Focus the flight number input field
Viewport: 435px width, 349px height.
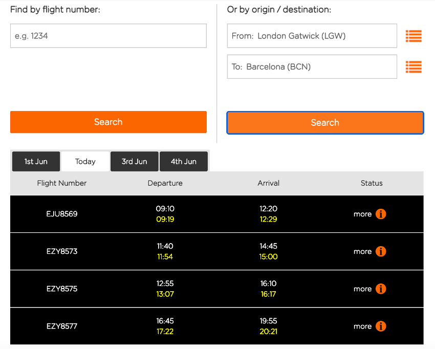[x=108, y=36]
